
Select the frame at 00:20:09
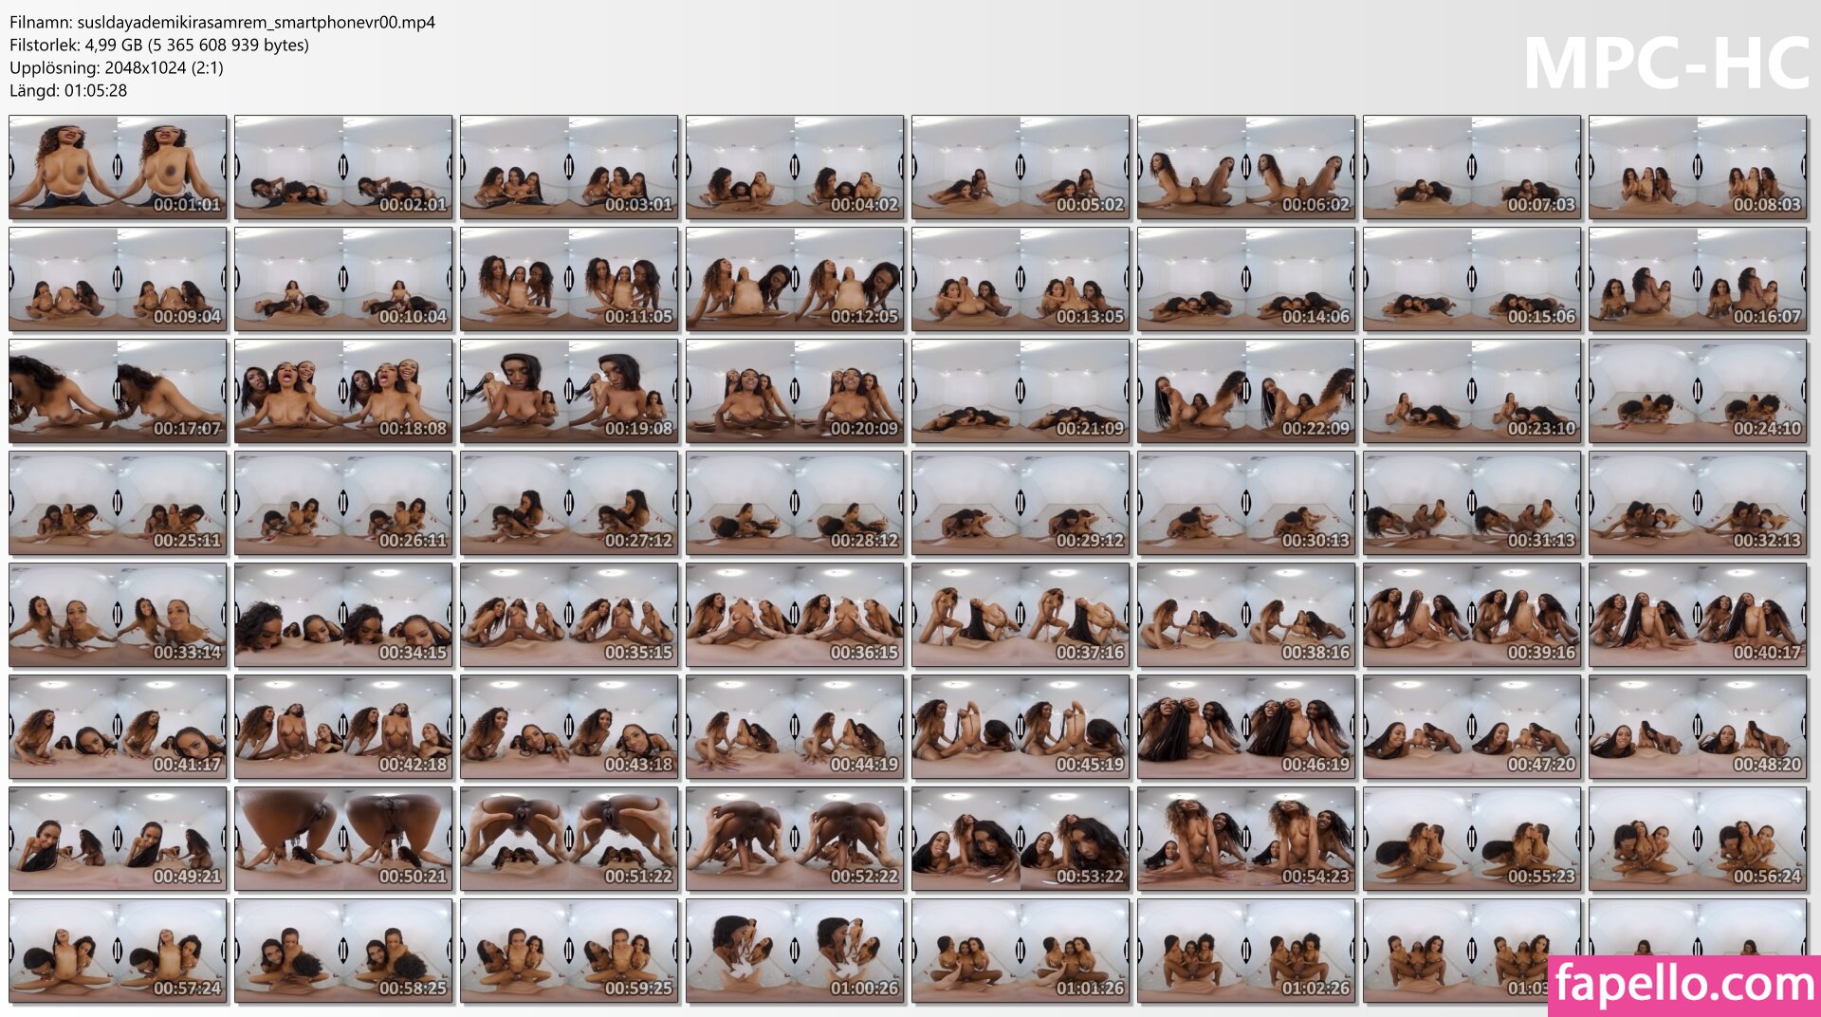coord(795,392)
